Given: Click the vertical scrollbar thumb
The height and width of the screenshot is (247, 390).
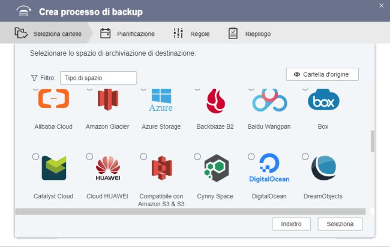Looking at the screenshot, I should 373,141.
